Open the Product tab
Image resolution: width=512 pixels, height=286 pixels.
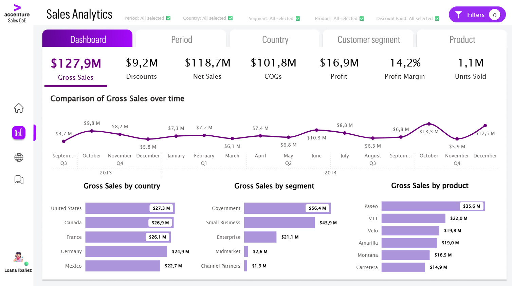tap(462, 38)
